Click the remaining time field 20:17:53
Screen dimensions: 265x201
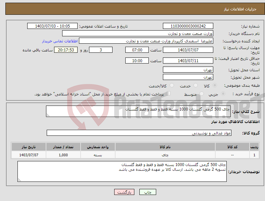click(x=66, y=50)
